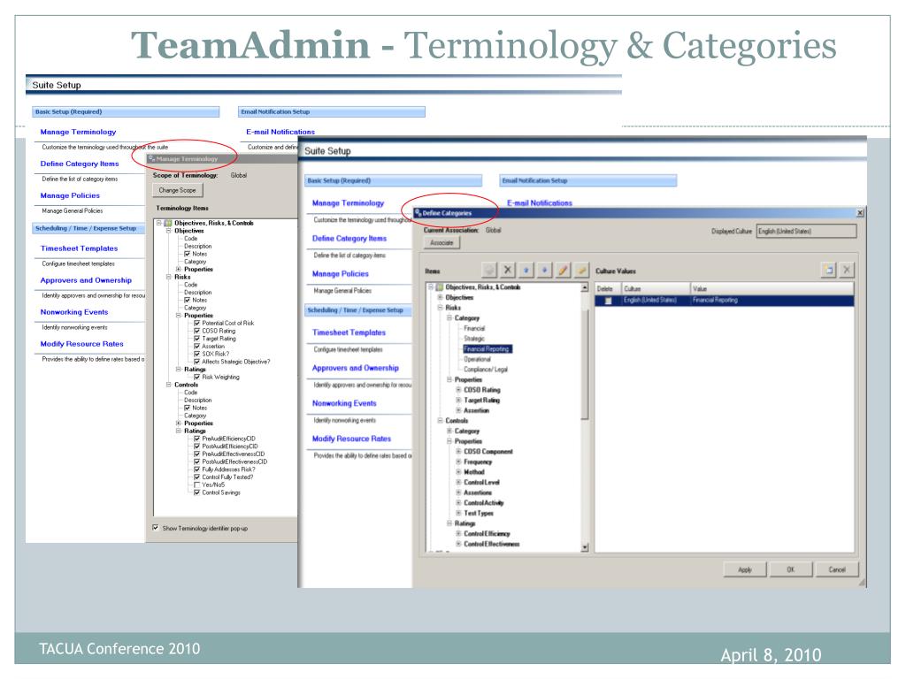
Task: Click Basic Setup (Required) header in back window
Action: tap(126, 111)
